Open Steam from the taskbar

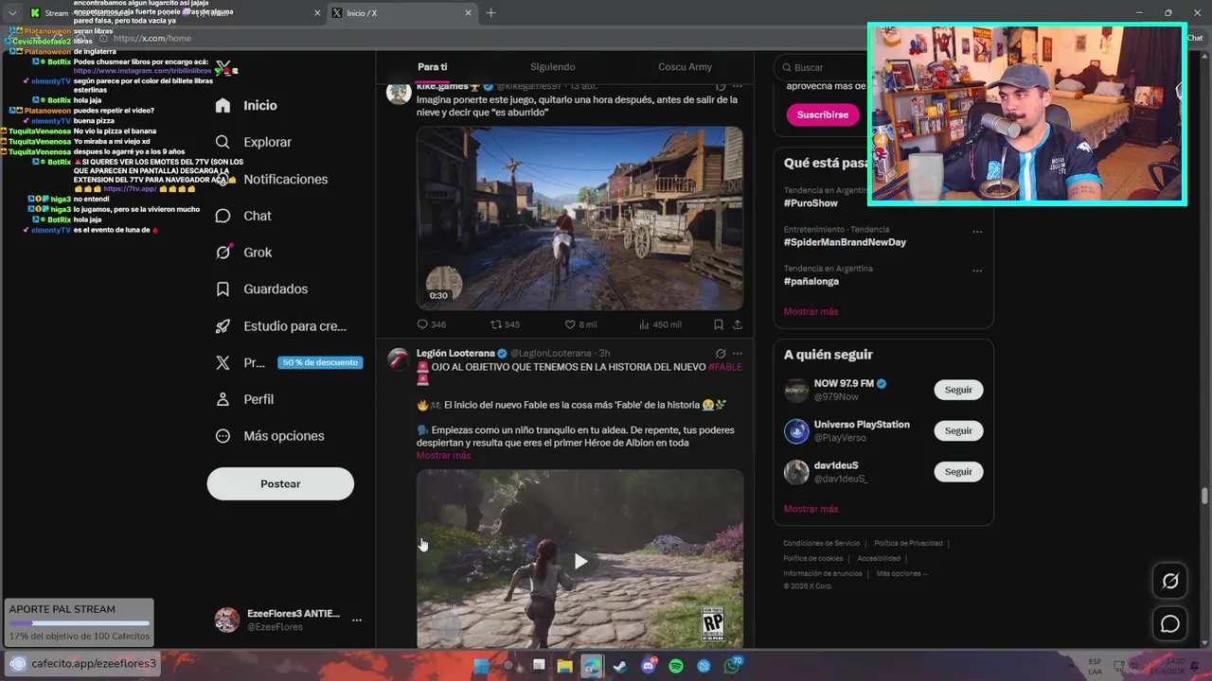pyautogui.click(x=620, y=666)
